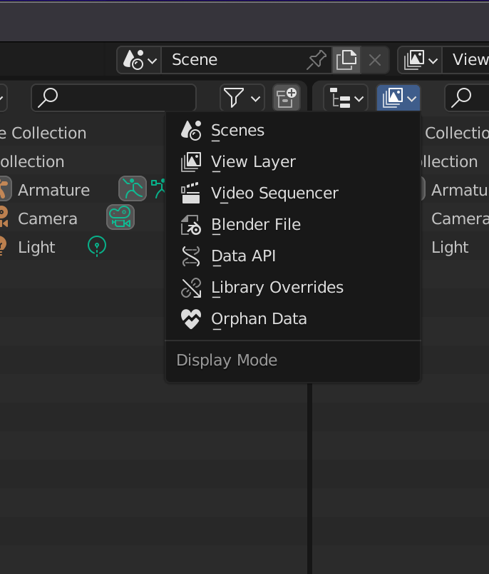Add a new collection
The width and height of the screenshot is (489, 574).
287,98
